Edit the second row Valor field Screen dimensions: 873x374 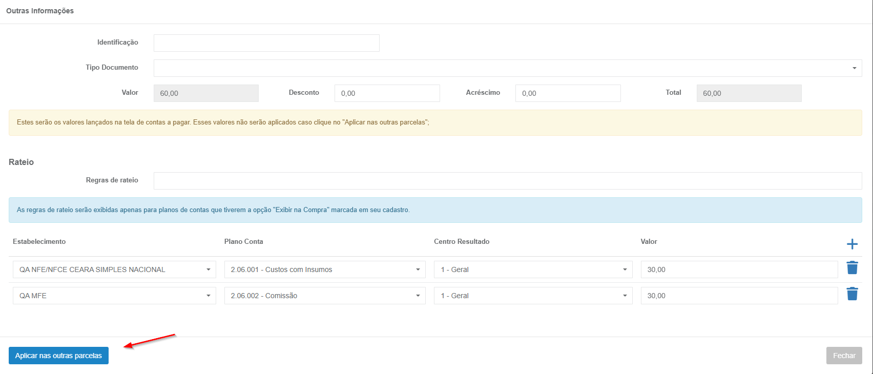click(x=739, y=296)
